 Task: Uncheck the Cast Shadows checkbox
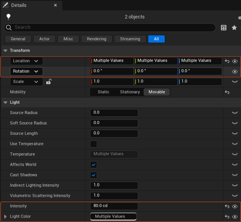tap(94, 175)
